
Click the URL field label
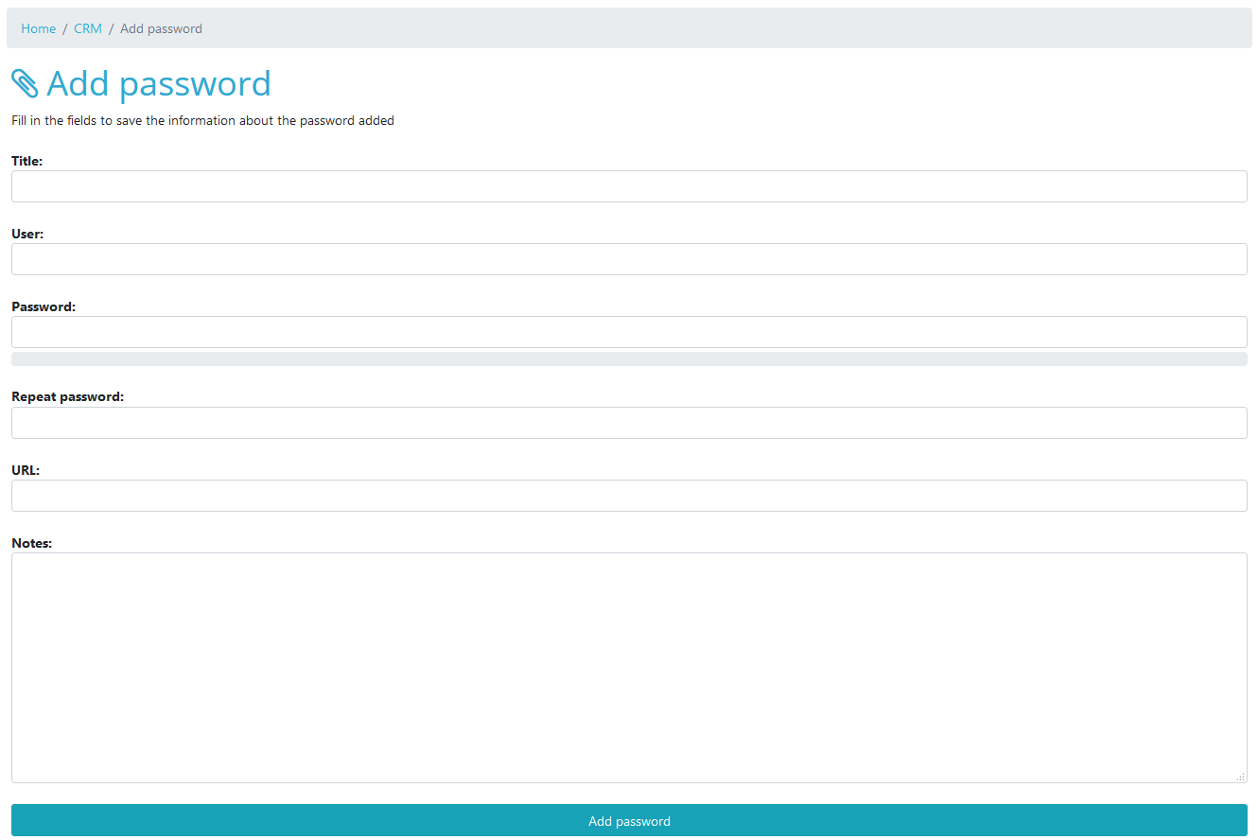pyautogui.click(x=25, y=469)
